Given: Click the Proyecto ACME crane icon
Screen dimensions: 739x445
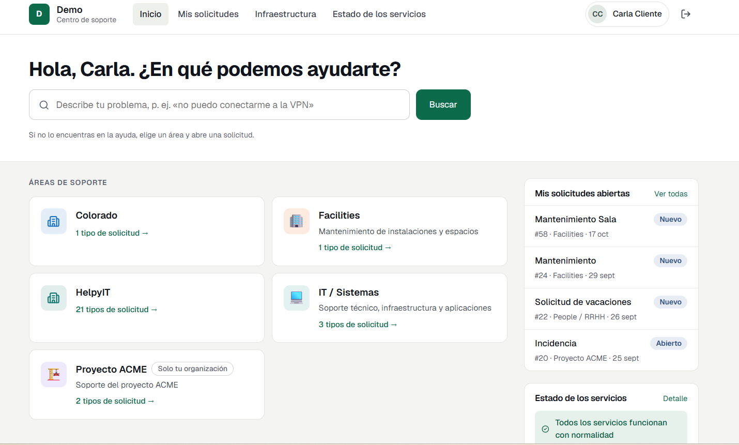Looking at the screenshot, I should tap(54, 375).
